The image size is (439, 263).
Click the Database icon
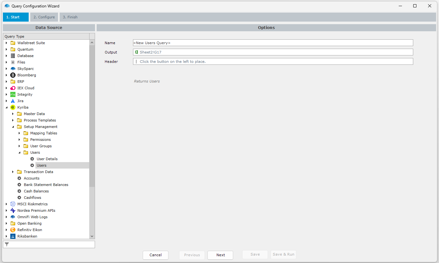point(13,56)
